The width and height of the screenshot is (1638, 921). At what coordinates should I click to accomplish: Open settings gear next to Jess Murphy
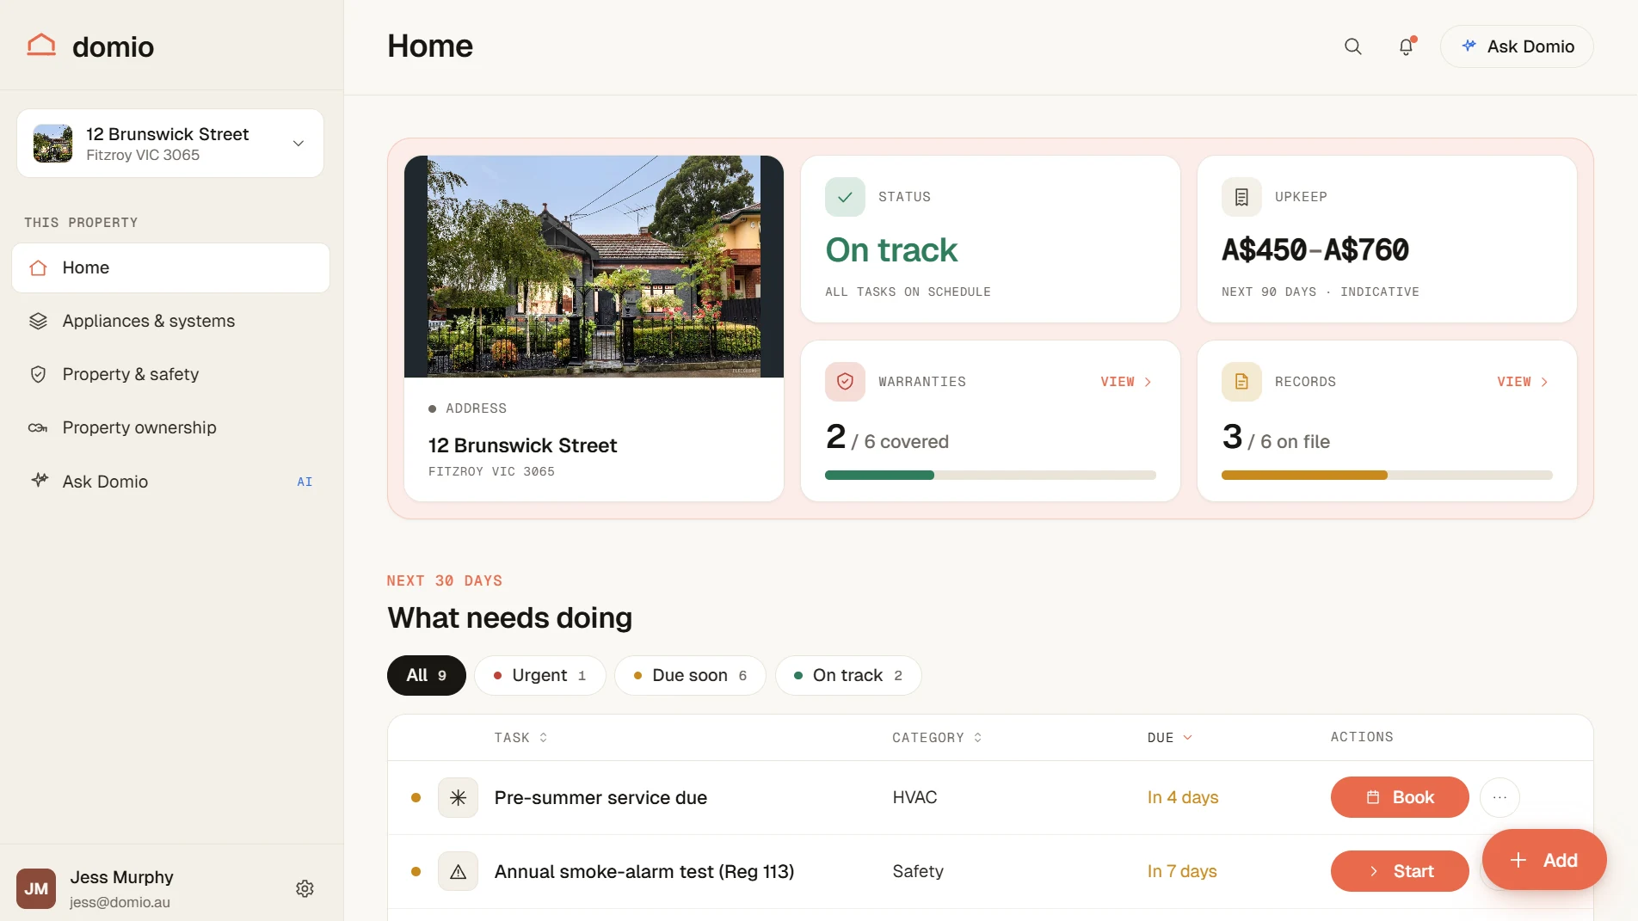[x=305, y=888]
